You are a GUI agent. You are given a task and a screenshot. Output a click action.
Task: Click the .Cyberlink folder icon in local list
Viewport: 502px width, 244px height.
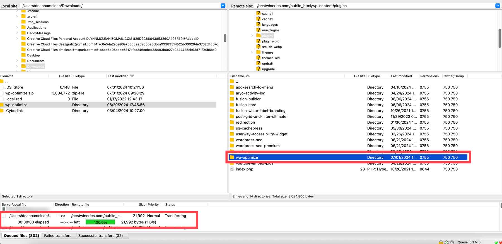pyautogui.click(x=2, y=111)
